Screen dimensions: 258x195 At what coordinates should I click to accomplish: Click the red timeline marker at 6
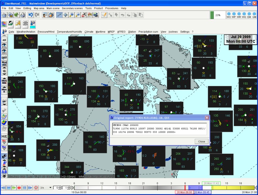[185, 188]
